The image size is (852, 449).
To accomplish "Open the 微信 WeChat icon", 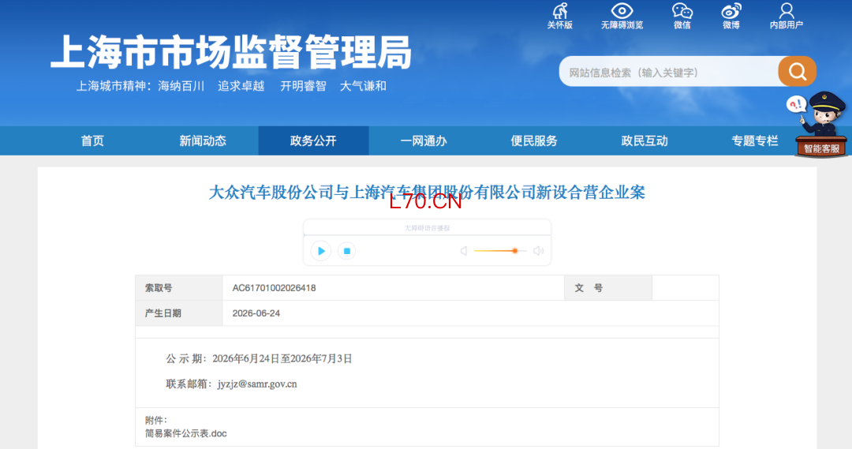I will tap(682, 15).
